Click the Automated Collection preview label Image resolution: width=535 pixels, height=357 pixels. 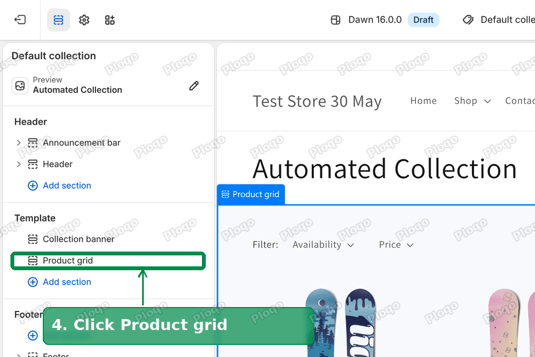coord(77,90)
